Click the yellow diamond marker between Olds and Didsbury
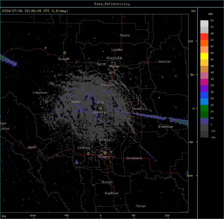 click(x=101, y=108)
